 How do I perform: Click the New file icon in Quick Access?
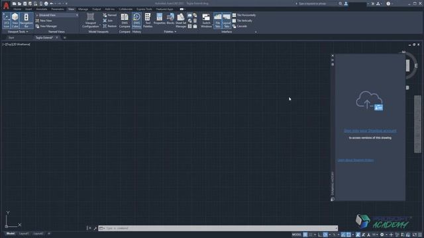[14, 3]
